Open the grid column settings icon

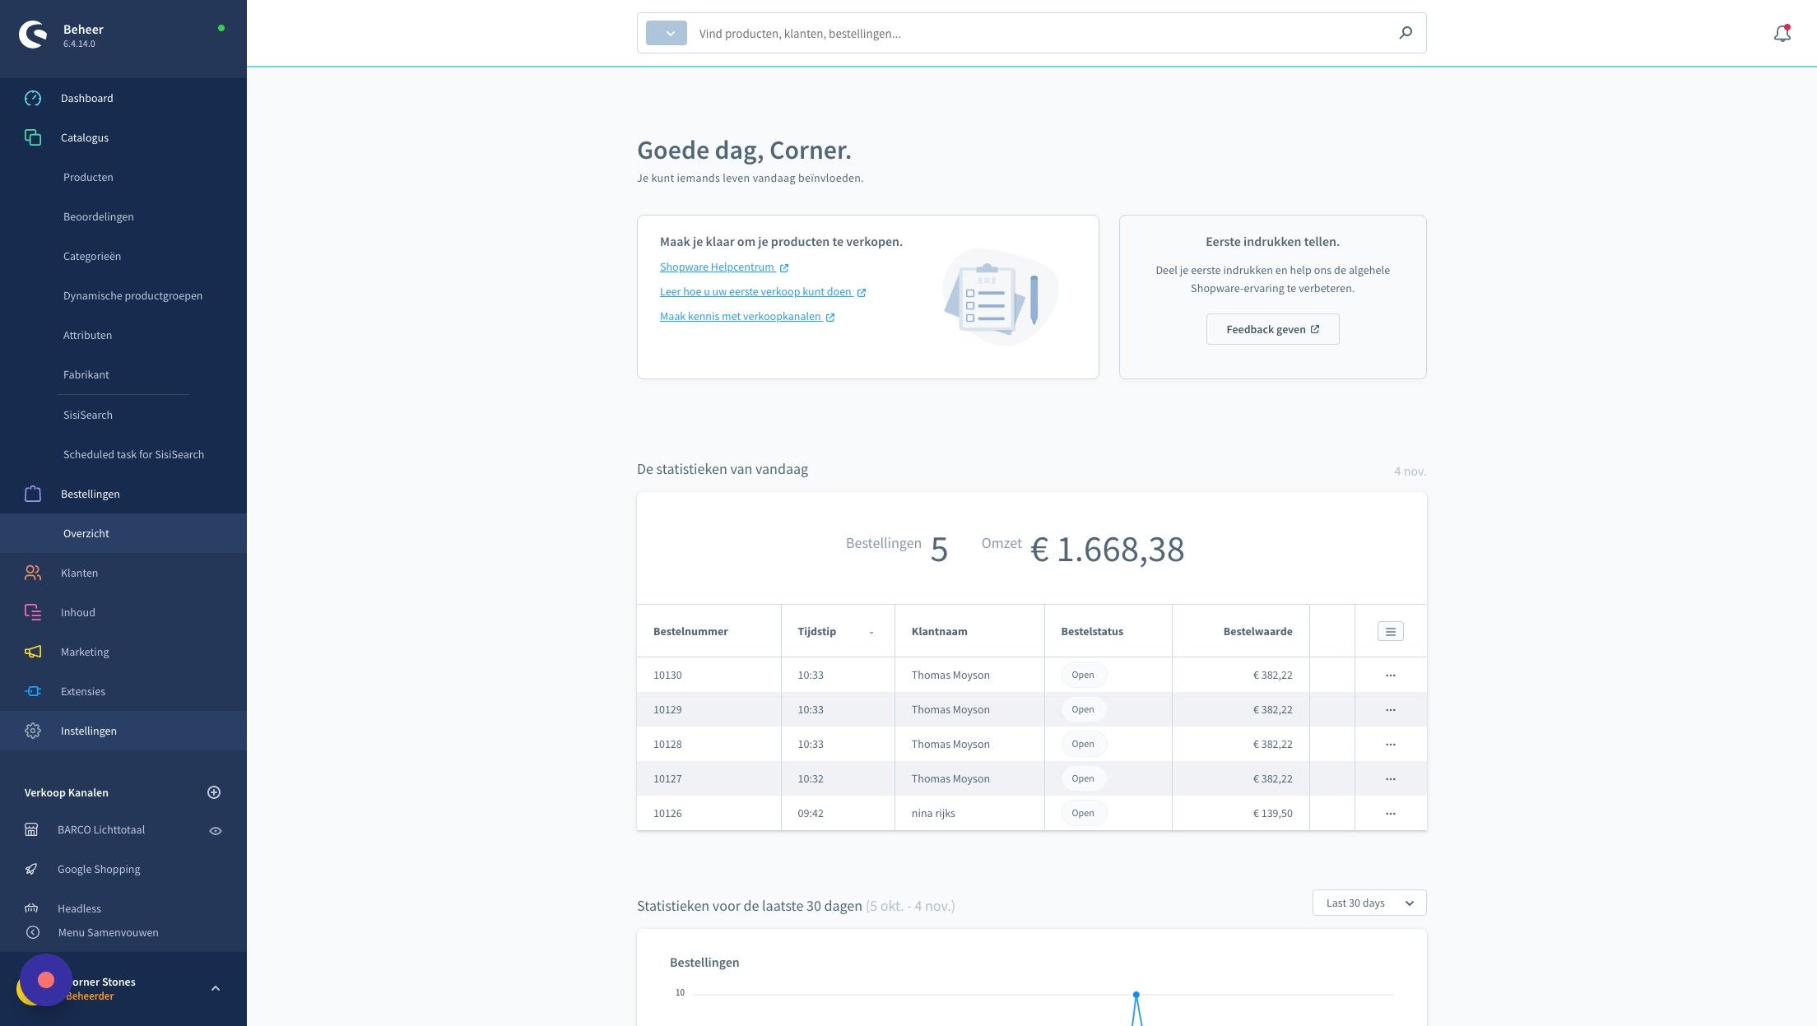coord(1391,631)
